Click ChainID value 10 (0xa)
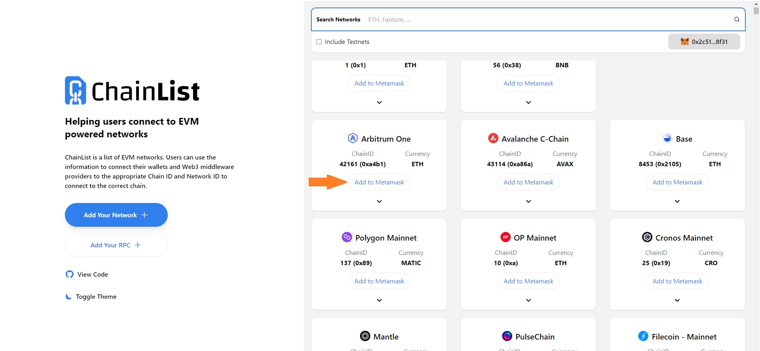This screenshot has height=351, width=760. (506, 263)
